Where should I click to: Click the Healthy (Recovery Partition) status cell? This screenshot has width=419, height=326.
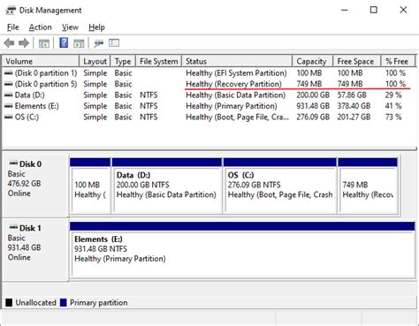click(x=233, y=84)
